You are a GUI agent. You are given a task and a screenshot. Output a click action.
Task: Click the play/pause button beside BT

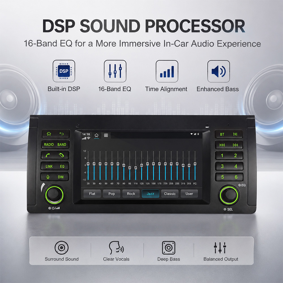tap(235, 134)
